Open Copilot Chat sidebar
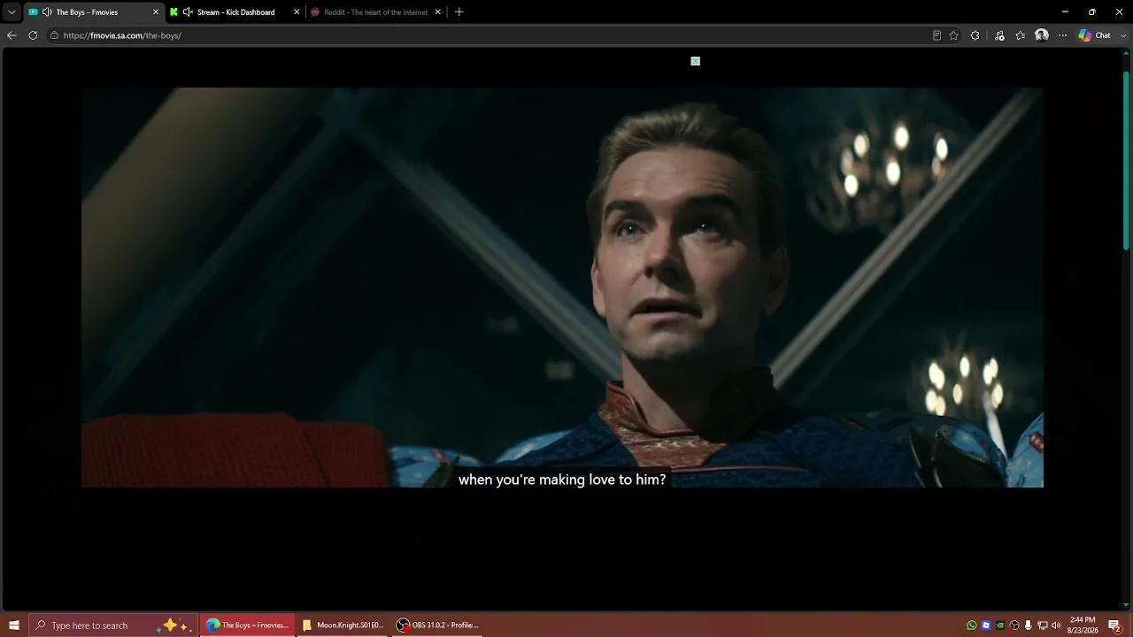 tap(1095, 35)
